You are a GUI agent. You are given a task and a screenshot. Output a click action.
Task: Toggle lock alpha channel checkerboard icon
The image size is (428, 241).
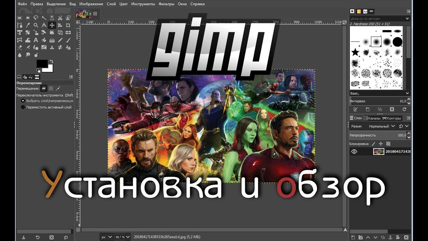click(x=388, y=144)
